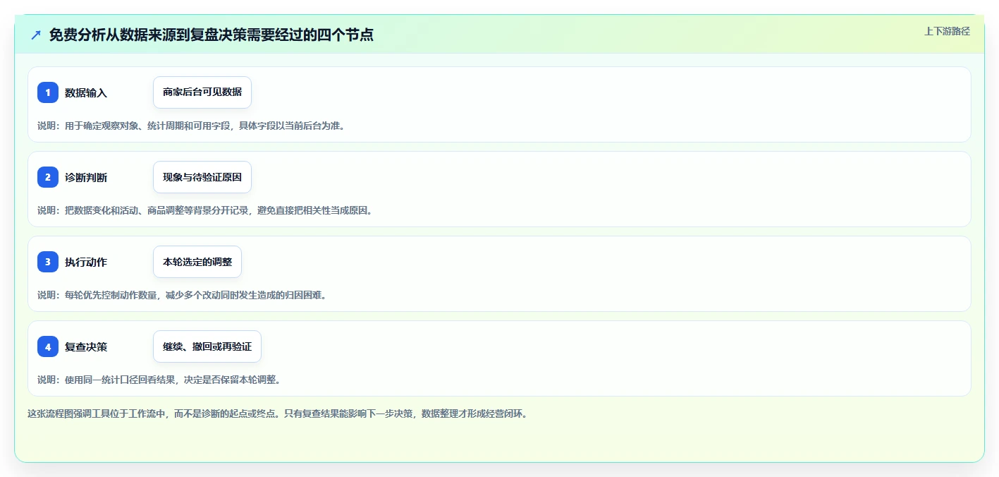
Task: Click the 上下游路径 label
Action: pos(947,31)
